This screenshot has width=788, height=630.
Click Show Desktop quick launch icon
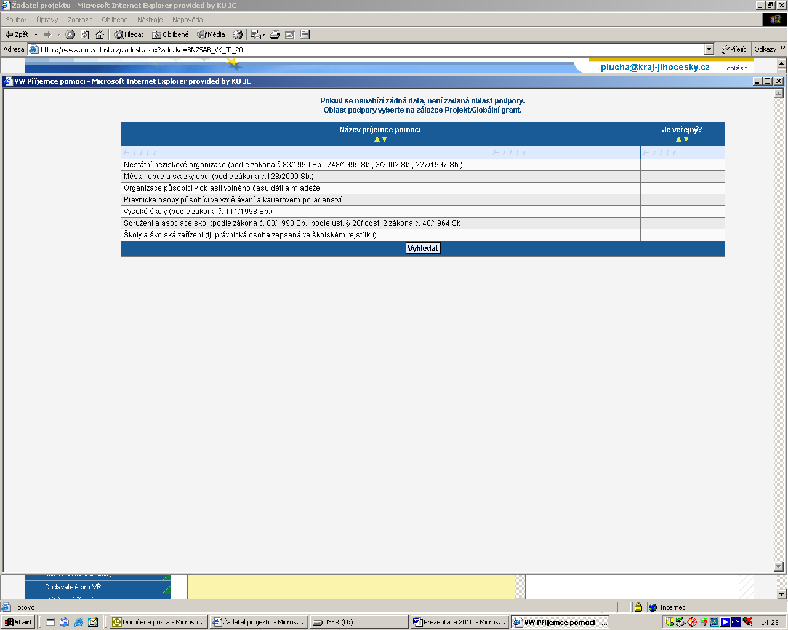point(50,622)
